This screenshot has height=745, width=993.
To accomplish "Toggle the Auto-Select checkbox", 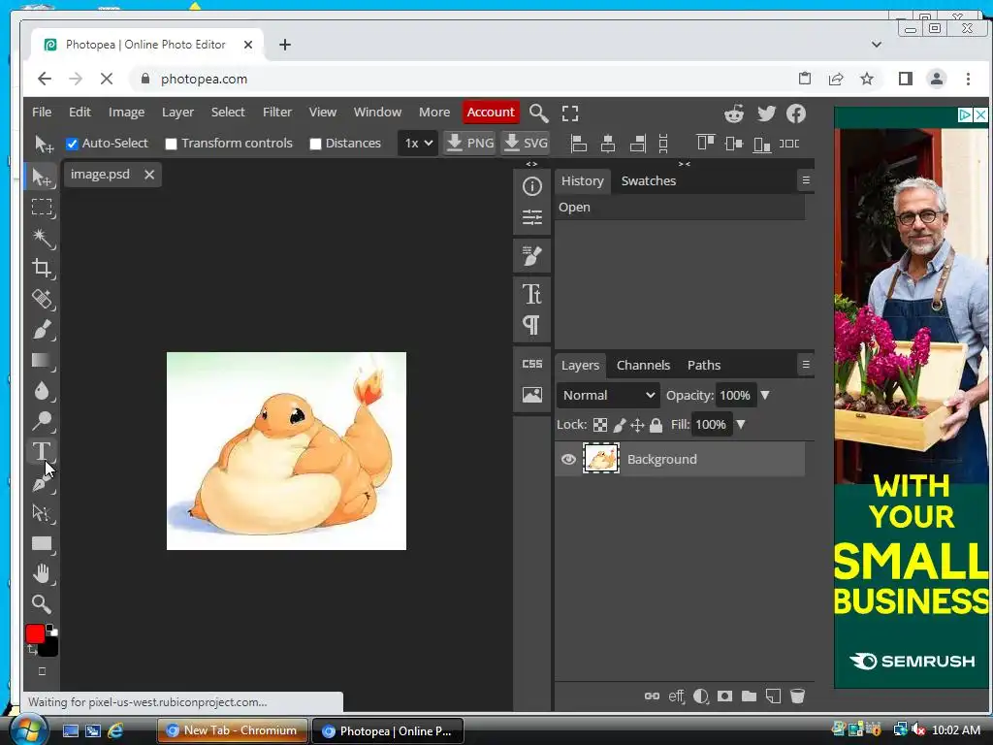I will click(72, 144).
